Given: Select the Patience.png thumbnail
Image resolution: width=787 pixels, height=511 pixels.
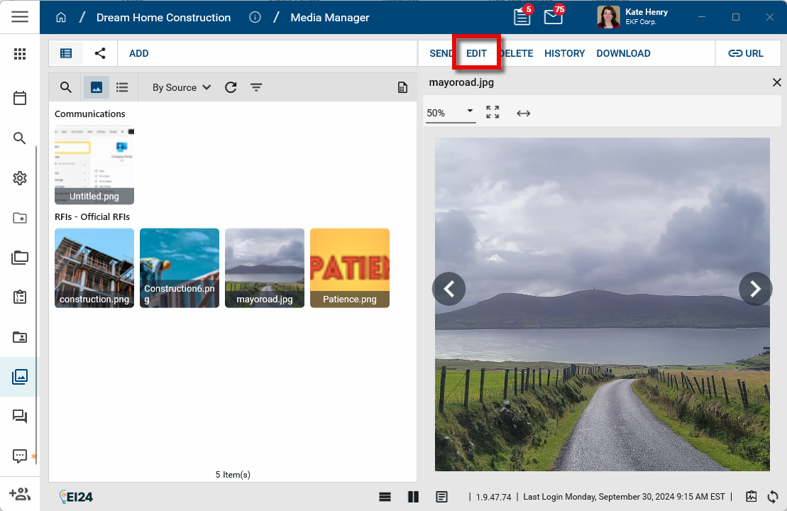Looking at the screenshot, I should tap(350, 268).
